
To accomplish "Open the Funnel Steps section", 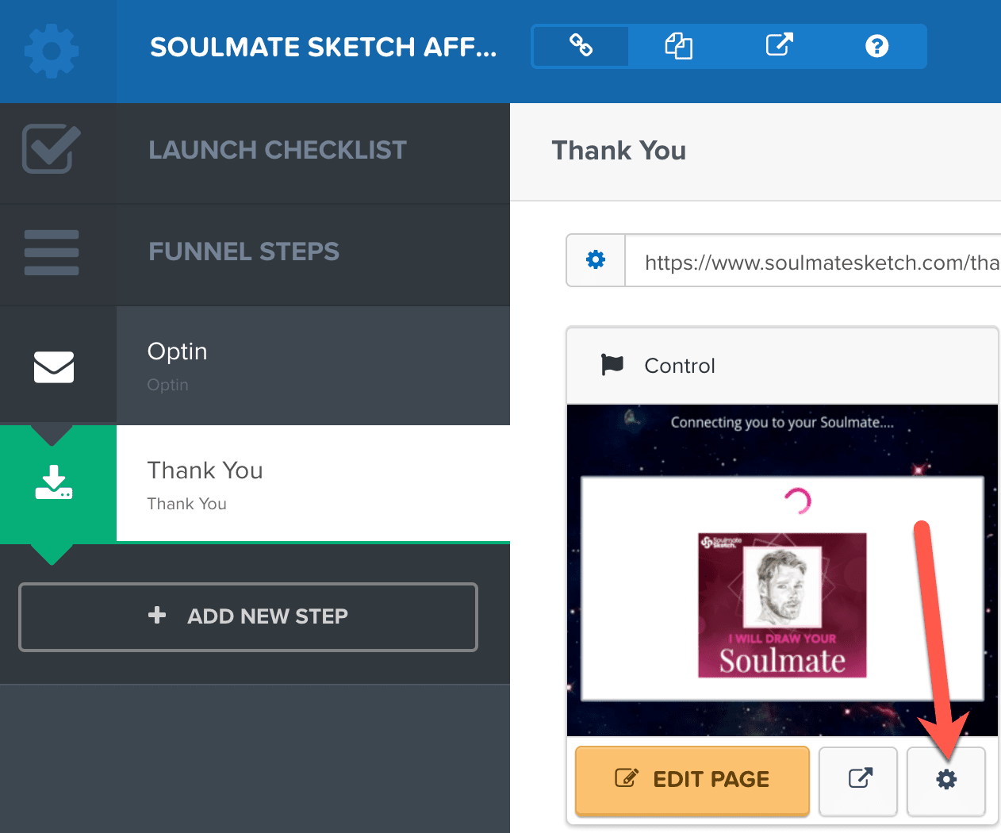I will coord(244,251).
